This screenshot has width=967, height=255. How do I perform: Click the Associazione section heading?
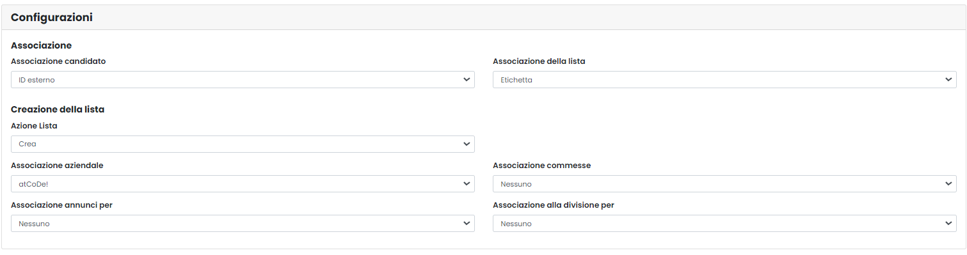point(41,46)
